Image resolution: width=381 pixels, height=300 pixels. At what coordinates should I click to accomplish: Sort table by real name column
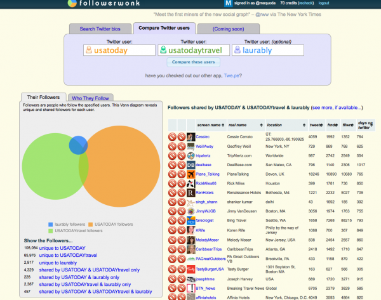[x=246, y=125]
